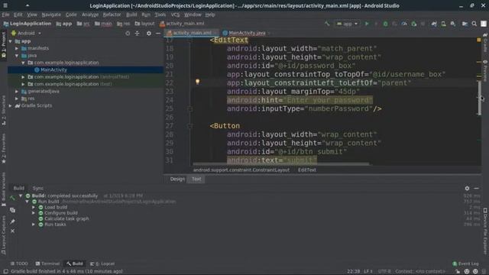
Task: Select the 'Configure build' row in Build output
Action: pos(61,213)
